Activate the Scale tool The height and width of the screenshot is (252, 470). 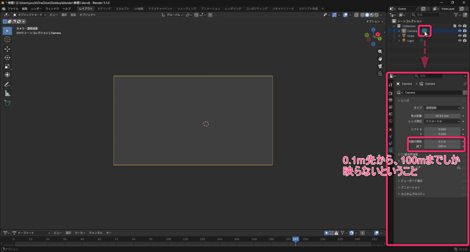(7, 66)
